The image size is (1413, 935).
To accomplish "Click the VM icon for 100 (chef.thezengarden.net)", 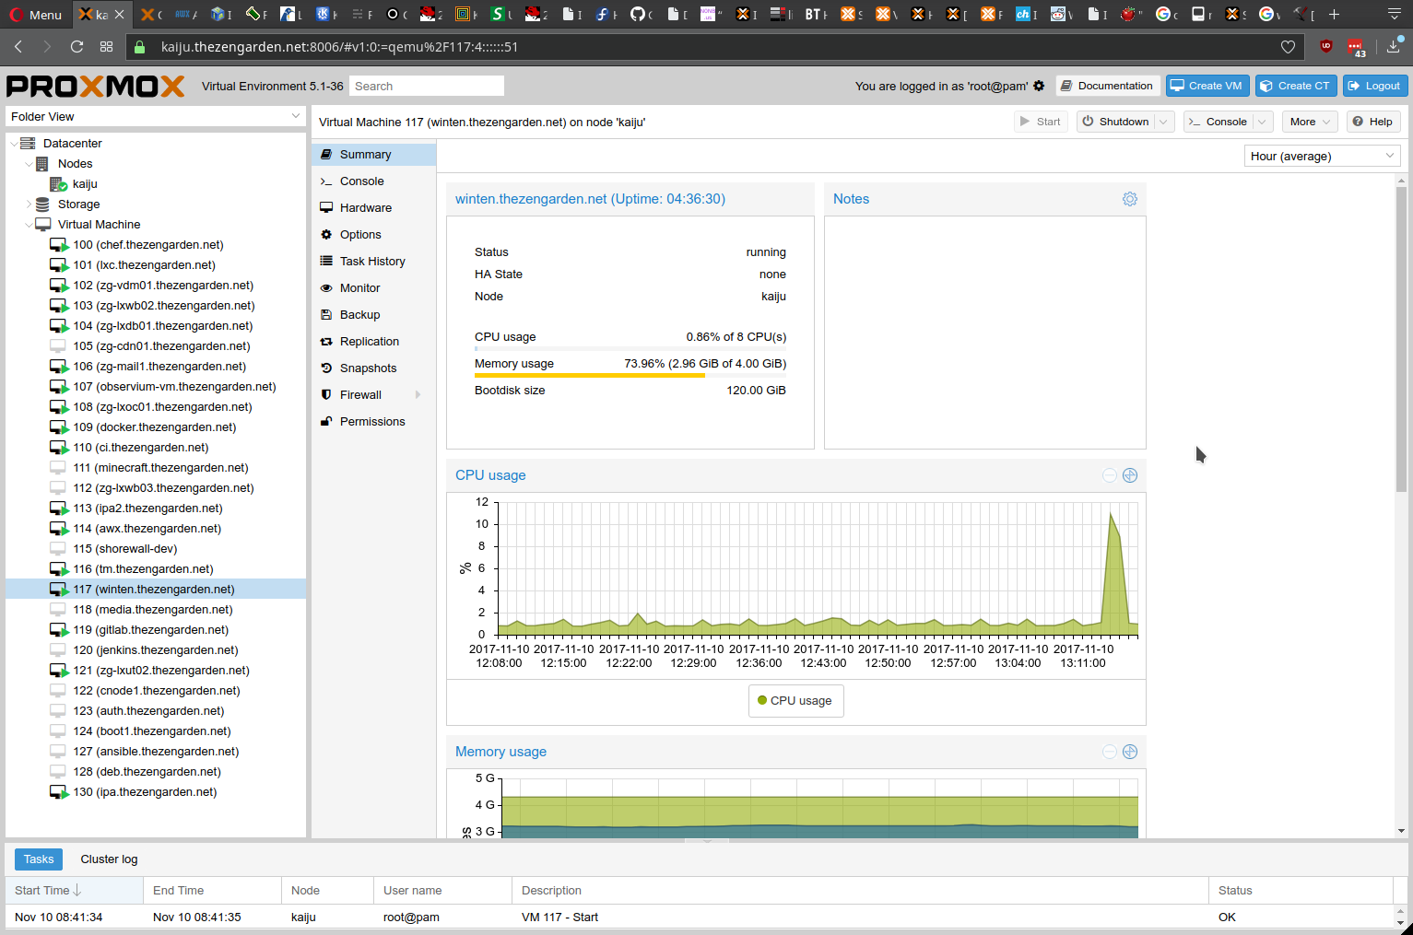I will coord(59,245).
